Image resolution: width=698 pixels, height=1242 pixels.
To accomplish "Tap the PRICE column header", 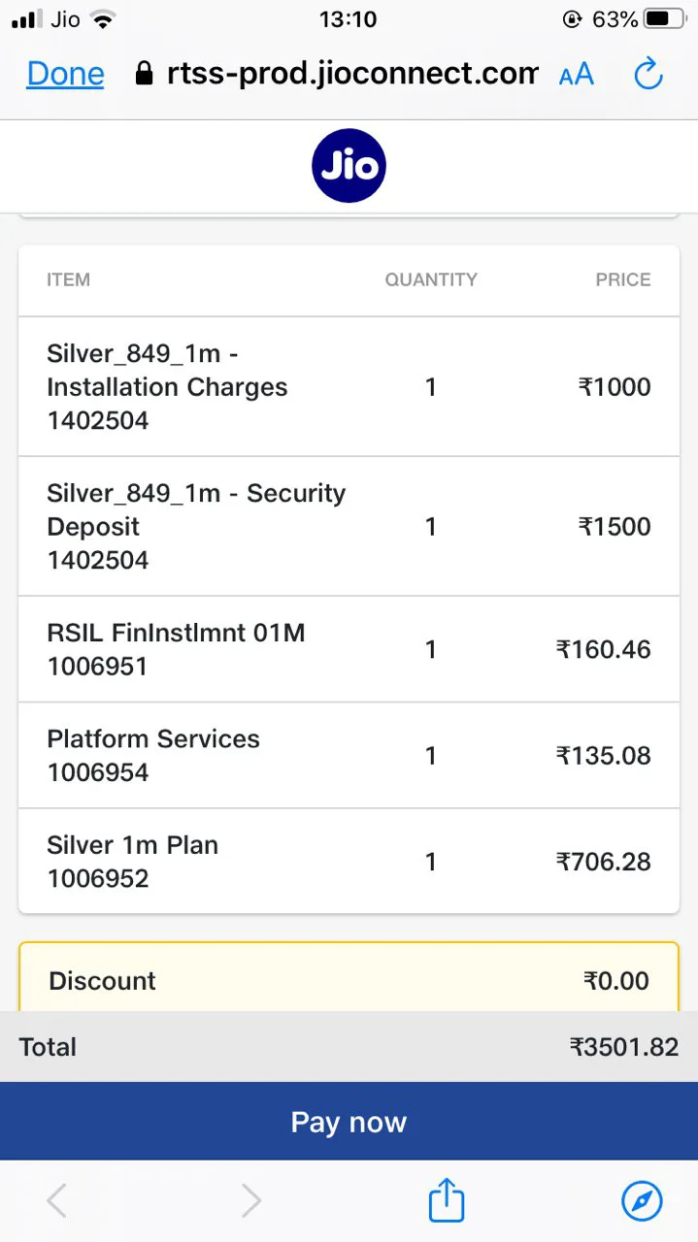I will click(x=622, y=279).
